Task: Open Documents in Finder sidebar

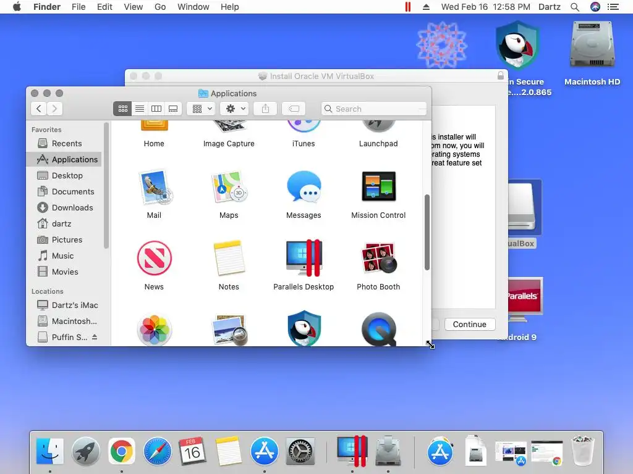Action: point(64,192)
